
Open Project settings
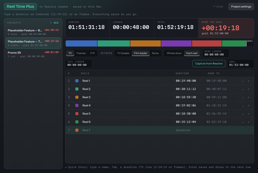click(241, 6)
